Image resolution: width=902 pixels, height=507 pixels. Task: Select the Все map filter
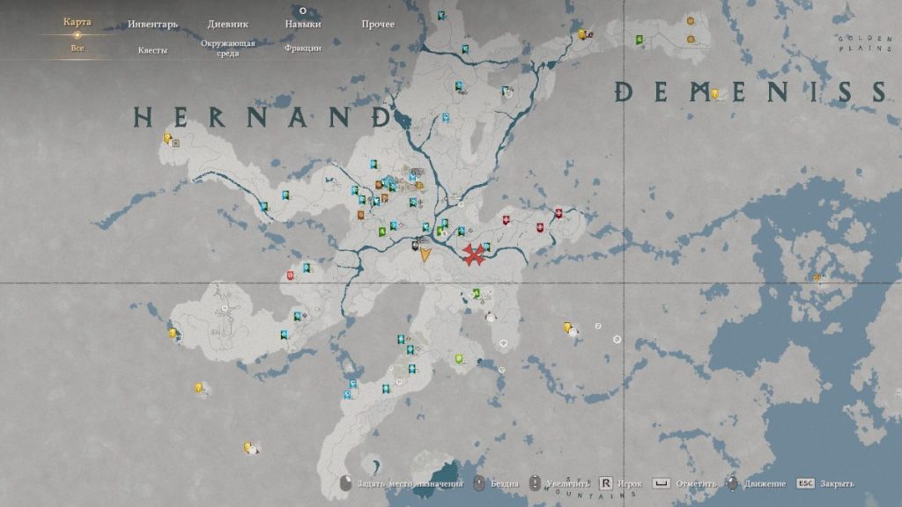78,48
